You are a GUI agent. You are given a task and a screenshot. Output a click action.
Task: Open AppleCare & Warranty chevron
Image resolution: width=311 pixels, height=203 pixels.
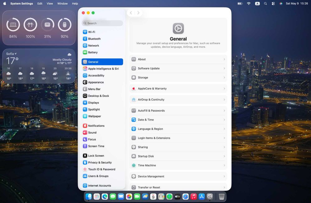click(x=224, y=88)
